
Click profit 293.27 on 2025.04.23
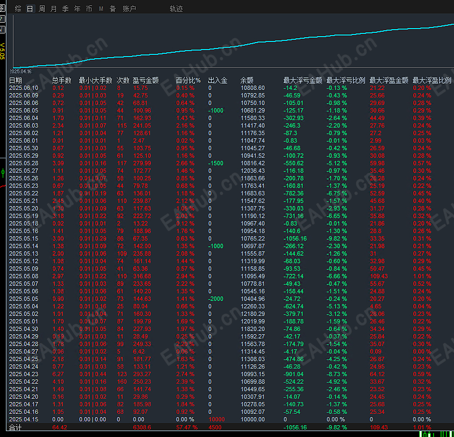coord(142,374)
